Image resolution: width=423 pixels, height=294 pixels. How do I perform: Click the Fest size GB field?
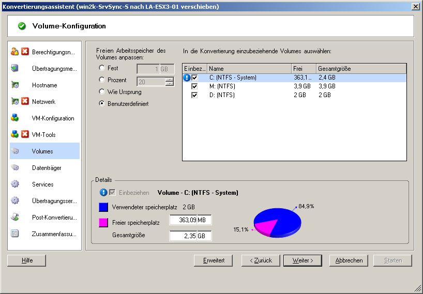[156, 69]
